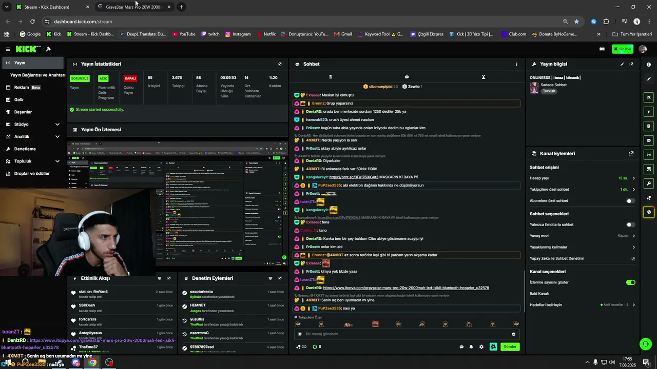Pop out the Yayın İstatistikleri panel
Viewport: 657px width, 369px height.
(280, 64)
